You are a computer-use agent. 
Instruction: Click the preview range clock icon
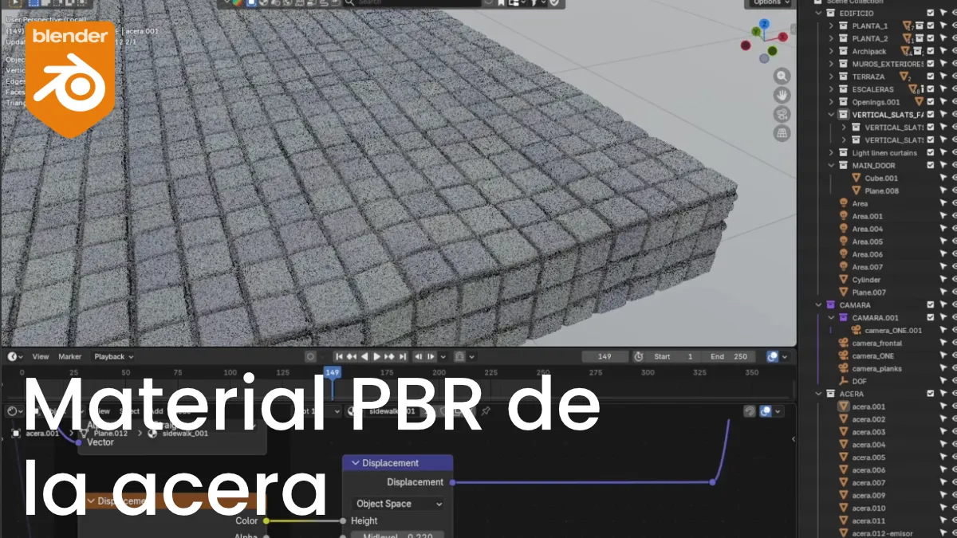638,356
